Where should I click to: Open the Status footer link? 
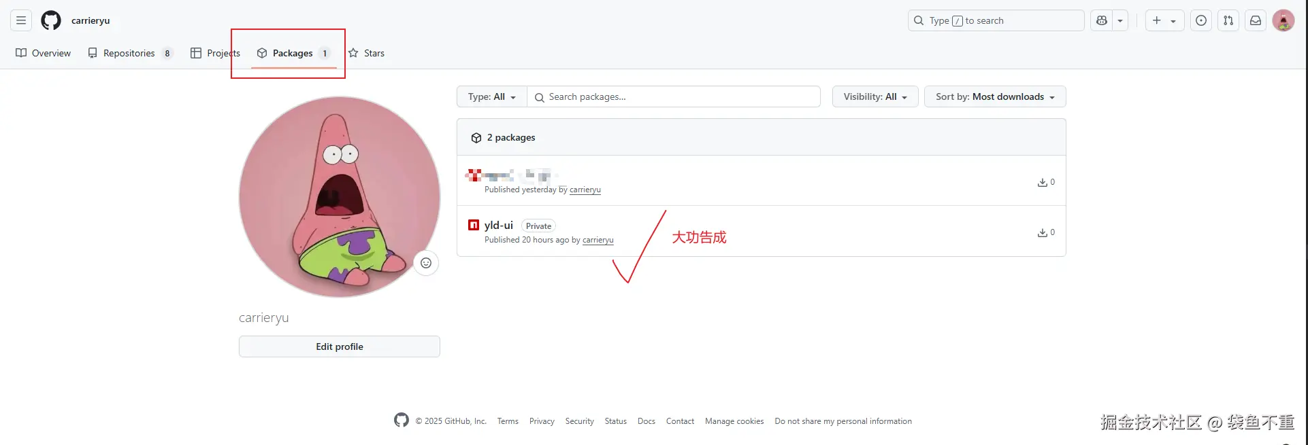pos(616,421)
